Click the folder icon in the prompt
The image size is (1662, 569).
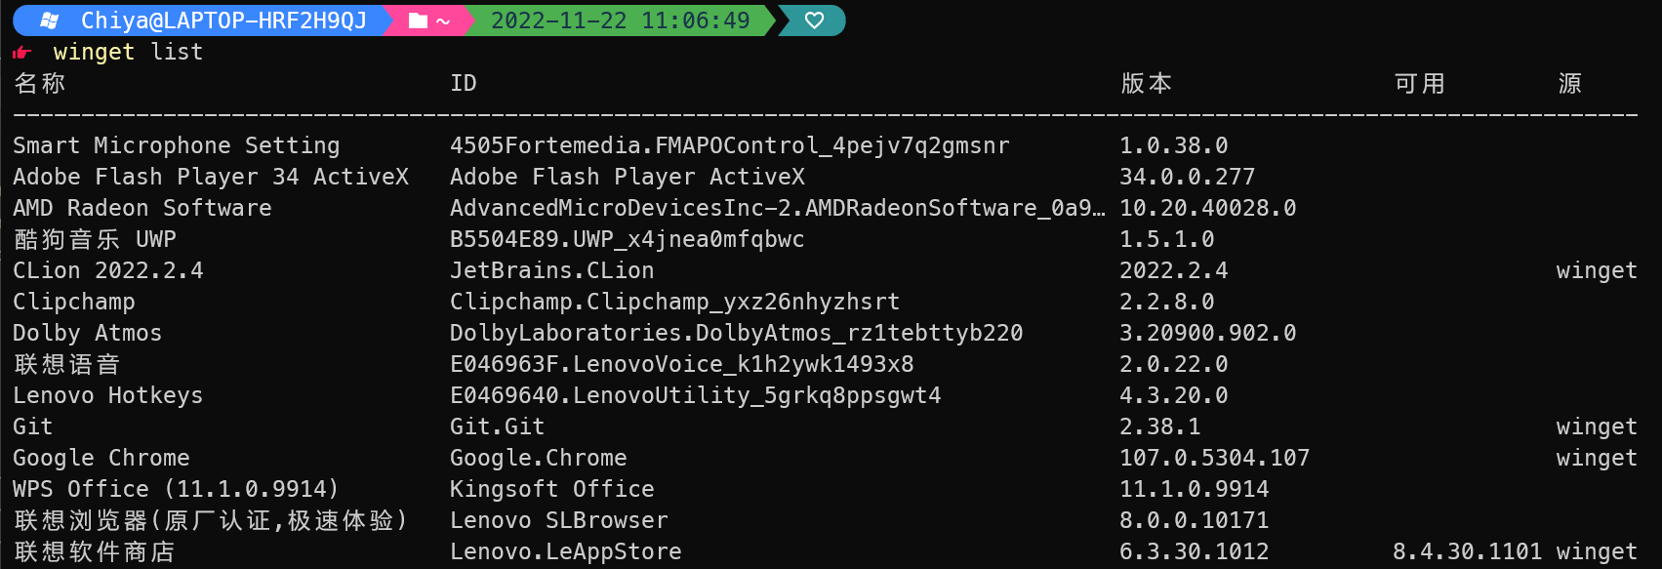coord(418,20)
